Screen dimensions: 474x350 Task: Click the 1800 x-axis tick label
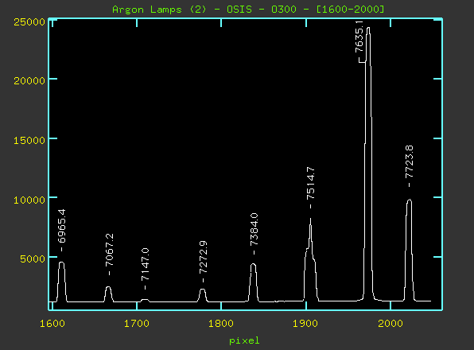tap(221, 324)
